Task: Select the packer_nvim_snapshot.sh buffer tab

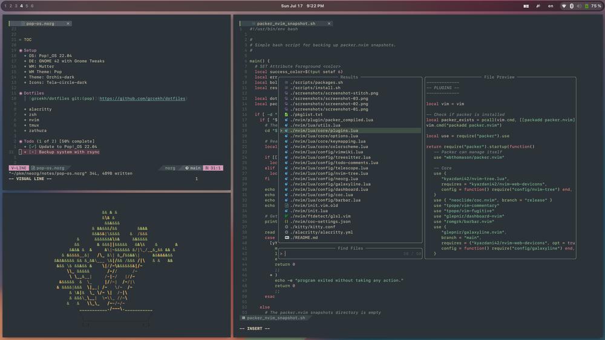Action: pos(286,24)
